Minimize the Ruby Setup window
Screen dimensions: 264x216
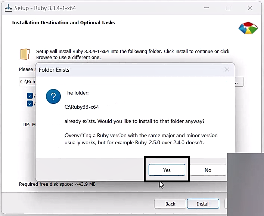[x=208, y=8]
